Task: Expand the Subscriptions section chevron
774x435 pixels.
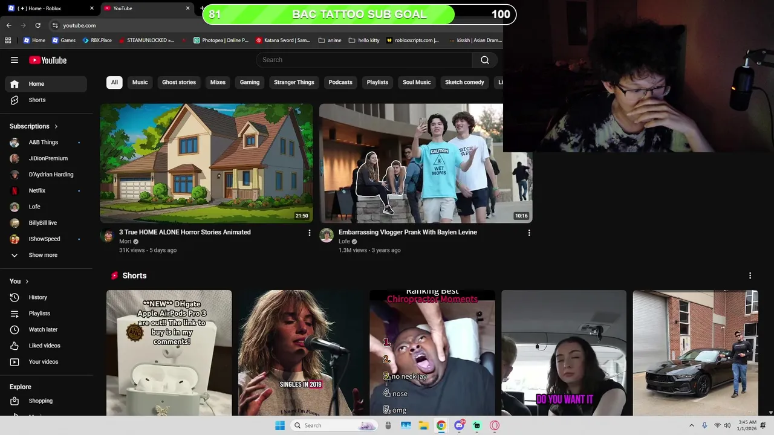Action: (56, 126)
